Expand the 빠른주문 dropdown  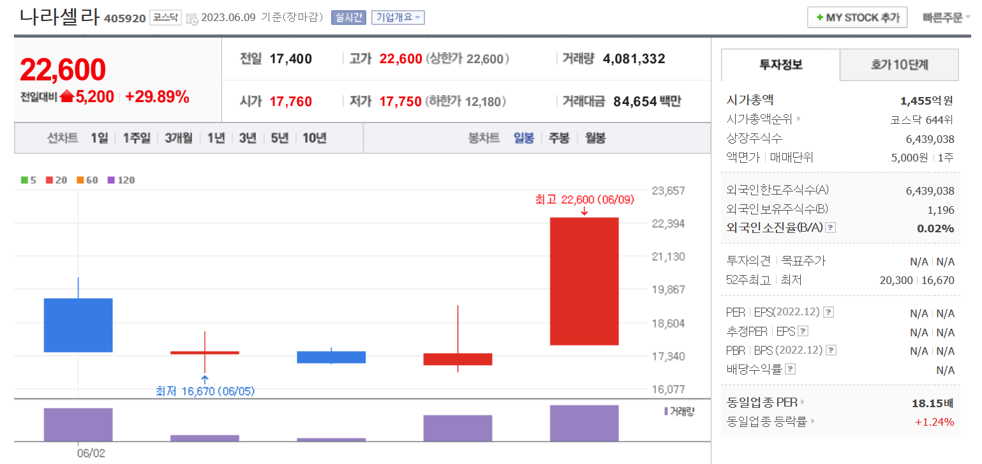(x=946, y=18)
